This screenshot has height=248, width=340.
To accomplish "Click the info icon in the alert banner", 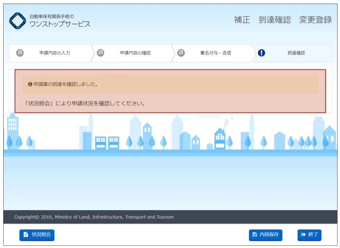I will pos(30,84).
